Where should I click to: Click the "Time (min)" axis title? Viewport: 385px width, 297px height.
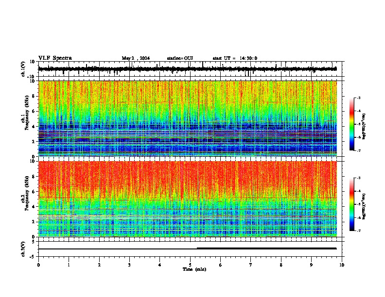pyautogui.click(x=194, y=269)
